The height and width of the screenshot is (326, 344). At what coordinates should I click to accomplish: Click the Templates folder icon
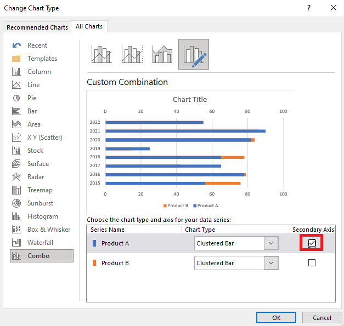16,59
